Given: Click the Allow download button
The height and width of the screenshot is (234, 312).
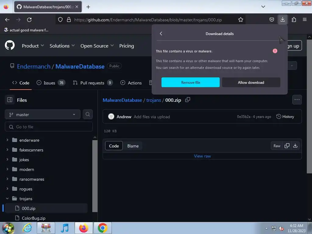Looking at the screenshot, I should [251, 82].
